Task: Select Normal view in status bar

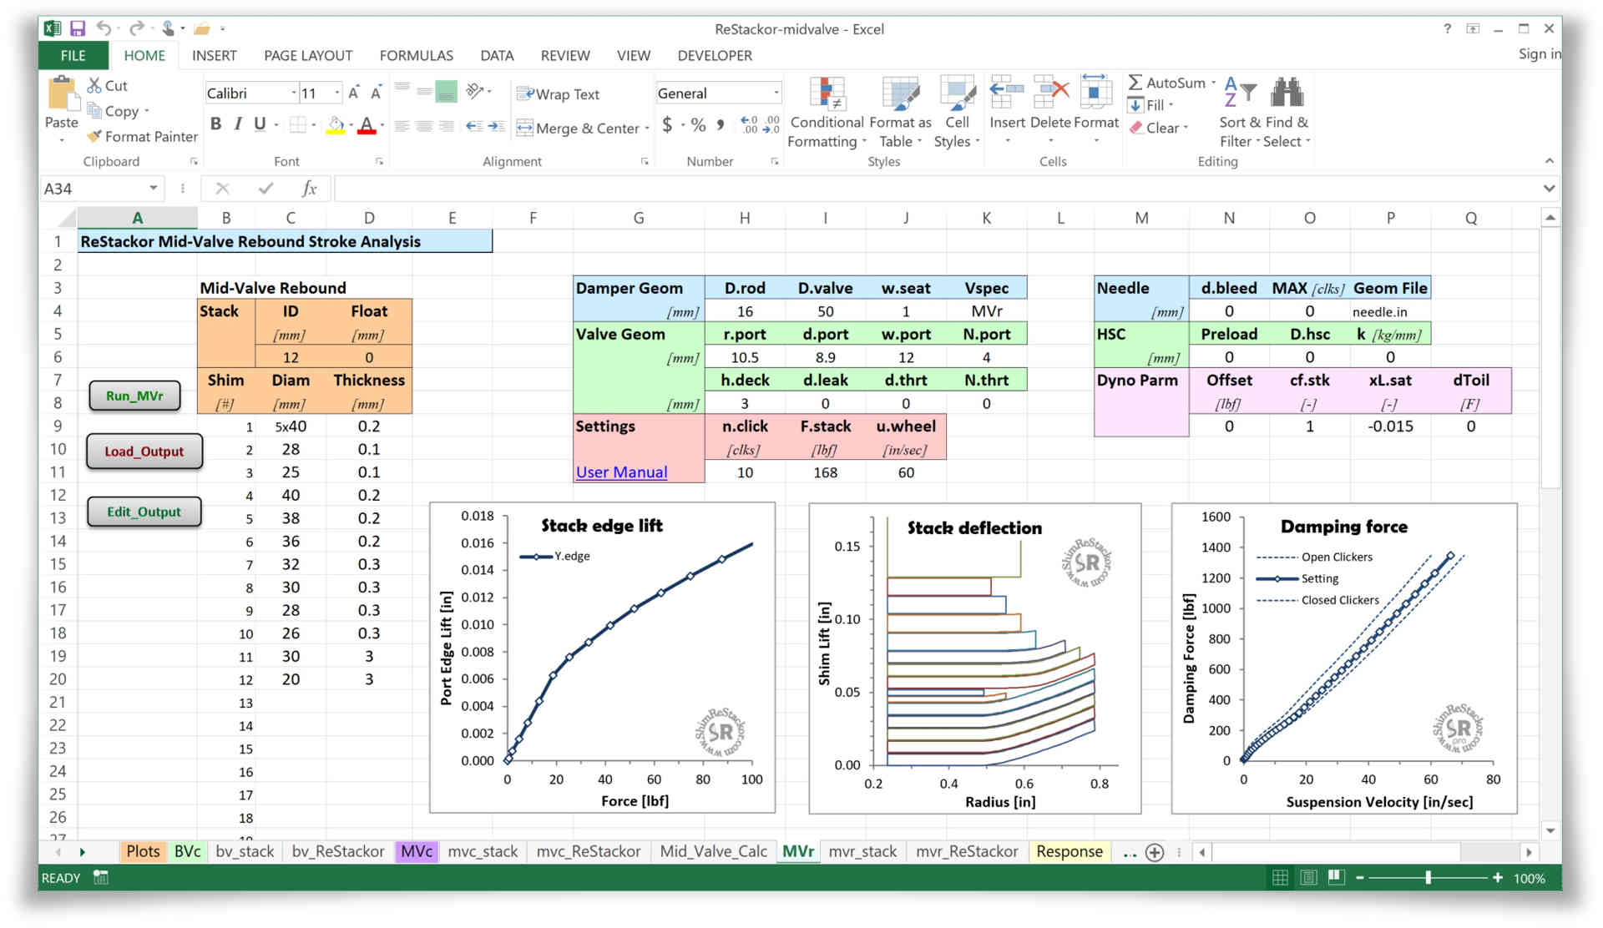Action: 1280,878
